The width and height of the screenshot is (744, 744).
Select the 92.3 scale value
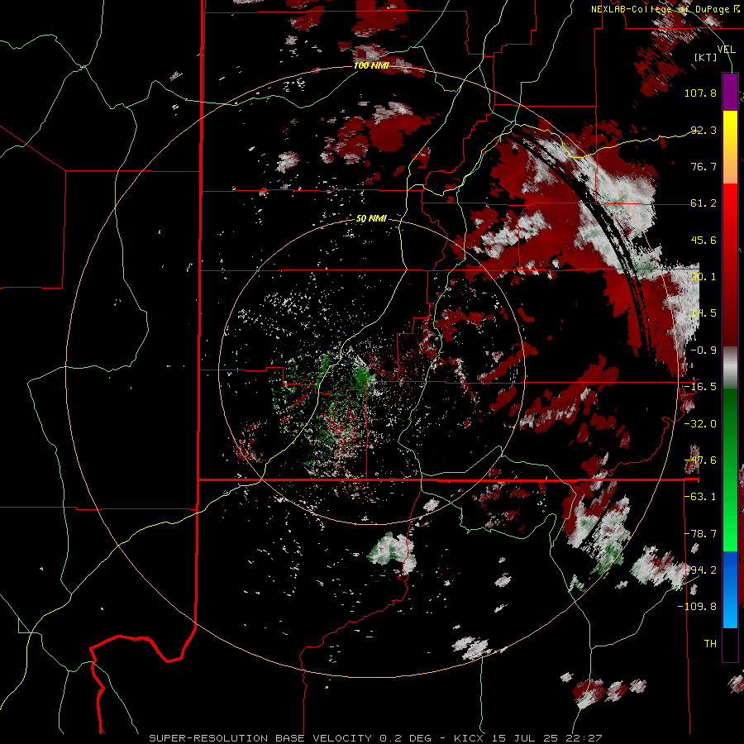point(703,130)
